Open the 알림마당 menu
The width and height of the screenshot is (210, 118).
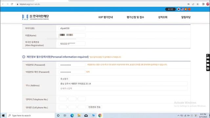pyautogui.click(x=186, y=17)
